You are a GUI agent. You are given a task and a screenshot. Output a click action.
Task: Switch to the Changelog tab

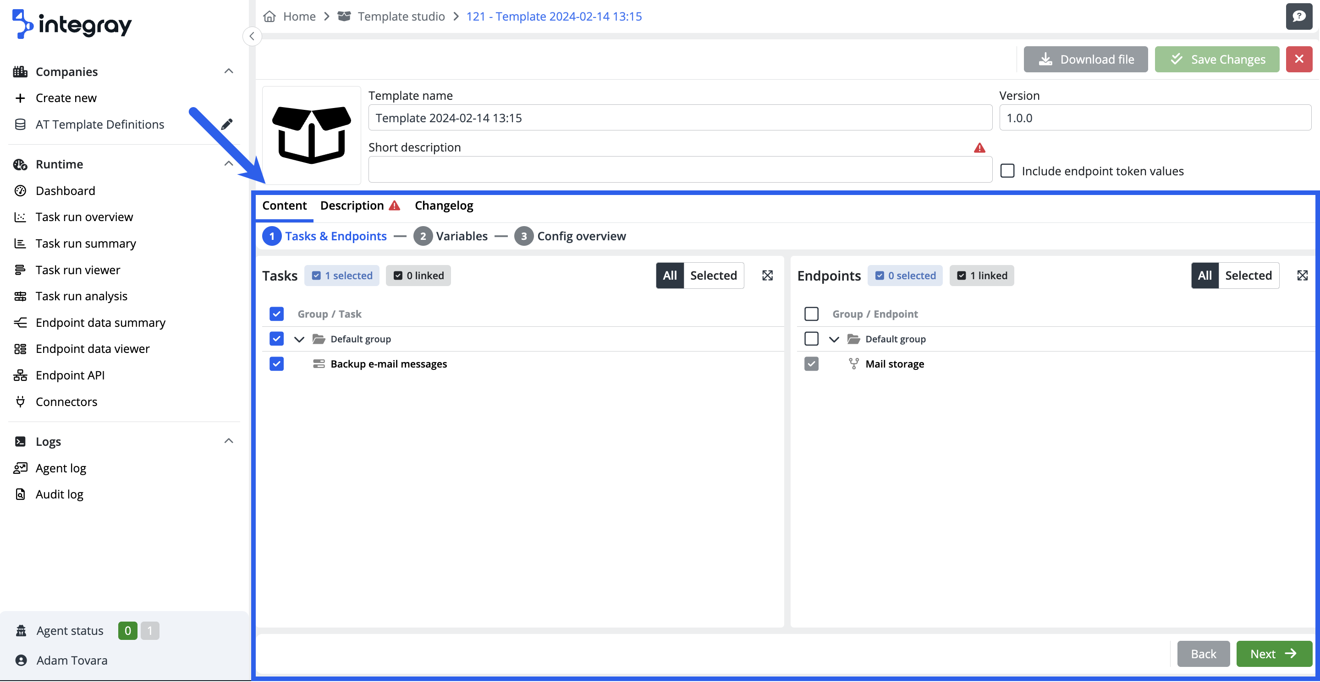[444, 206]
